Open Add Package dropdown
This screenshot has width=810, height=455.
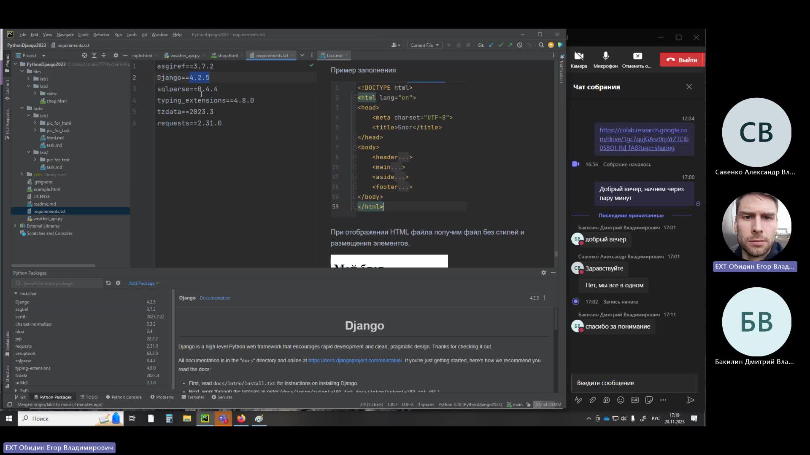(x=144, y=283)
